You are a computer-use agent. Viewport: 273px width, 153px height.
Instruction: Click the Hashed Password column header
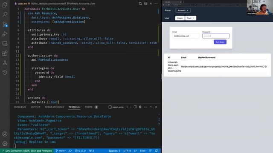pos(206,57)
